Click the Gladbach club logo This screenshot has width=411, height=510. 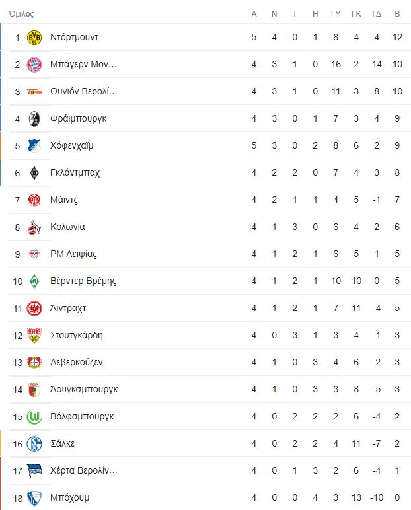point(34,173)
